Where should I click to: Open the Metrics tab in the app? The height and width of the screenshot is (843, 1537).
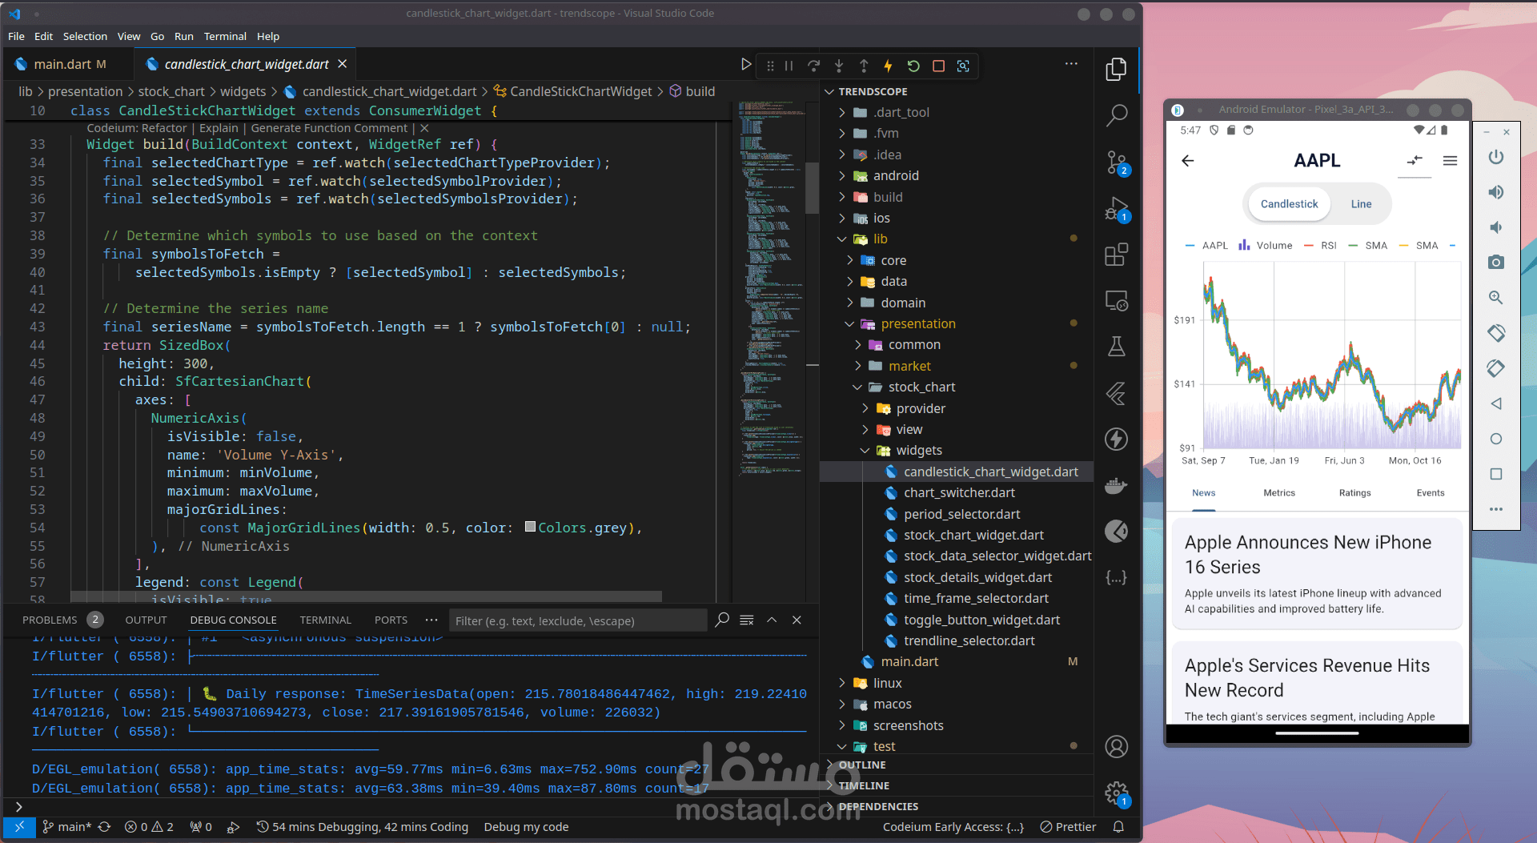point(1279,493)
